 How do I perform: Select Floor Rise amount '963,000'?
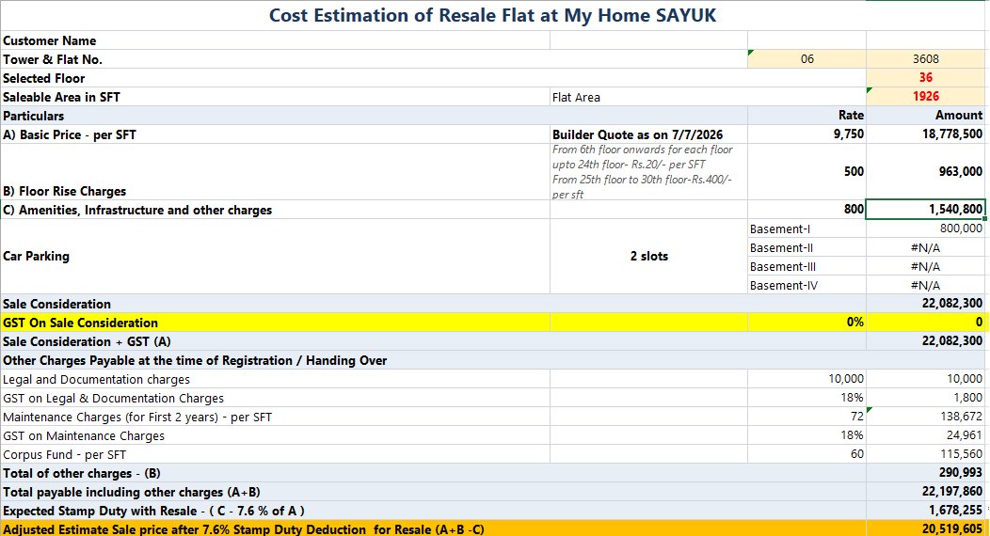pyautogui.click(x=926, y=171)
